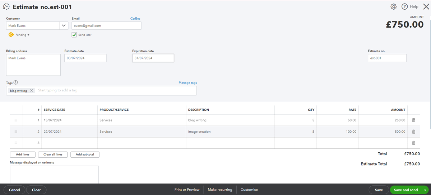Select service date 15/07/2024 cell
Screen dimensions: 431x195
click(x=70, y=120)
